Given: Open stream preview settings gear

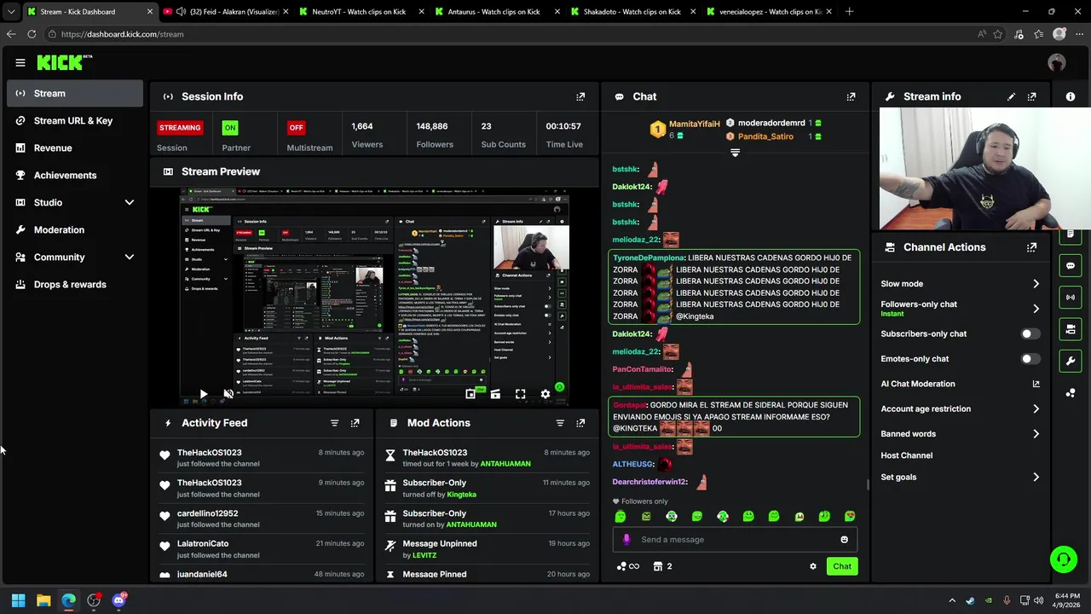Looking at the screenshot, I should coord(545,394).
